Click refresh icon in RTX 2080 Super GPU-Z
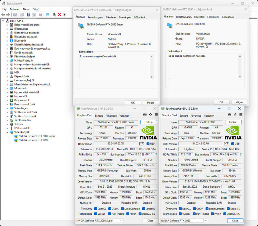 [150, 114]
